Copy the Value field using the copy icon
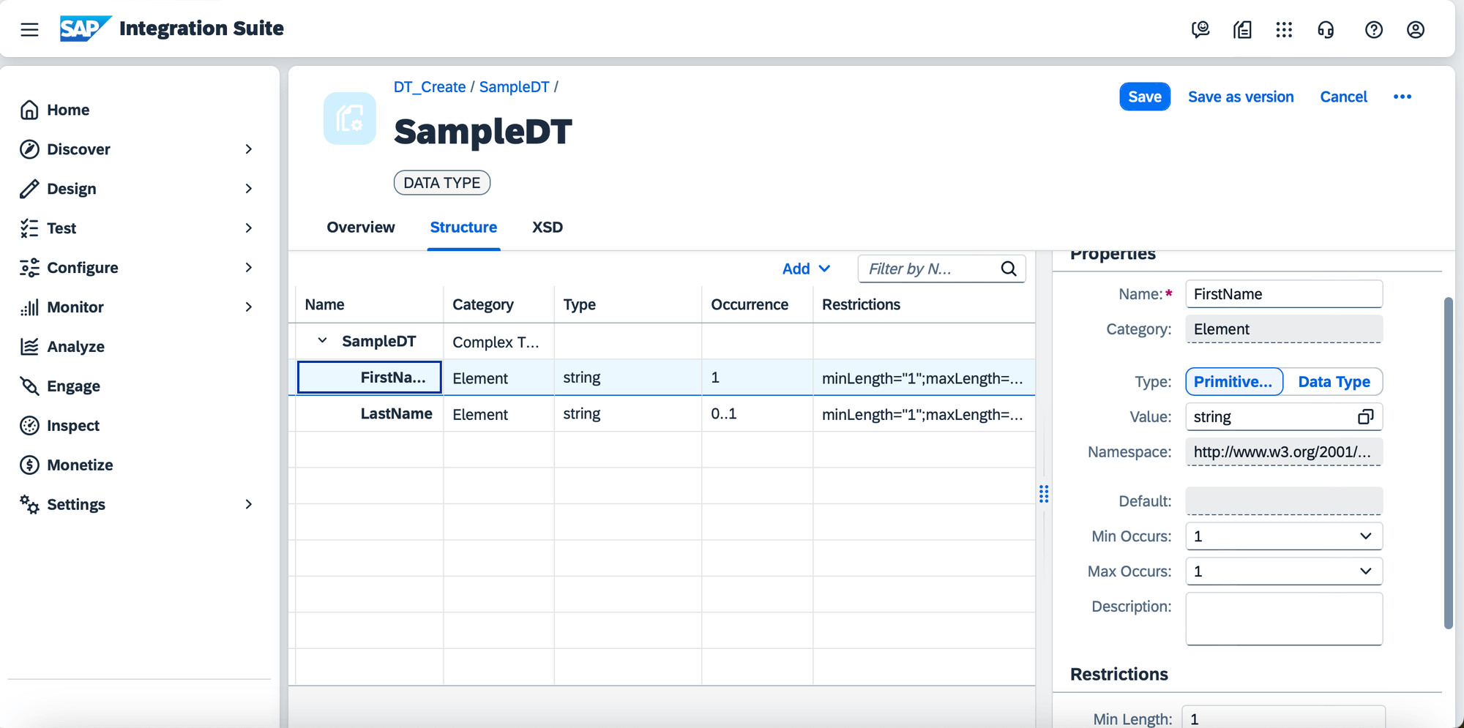The image size is (1464, 728). tap(1366, 416)
